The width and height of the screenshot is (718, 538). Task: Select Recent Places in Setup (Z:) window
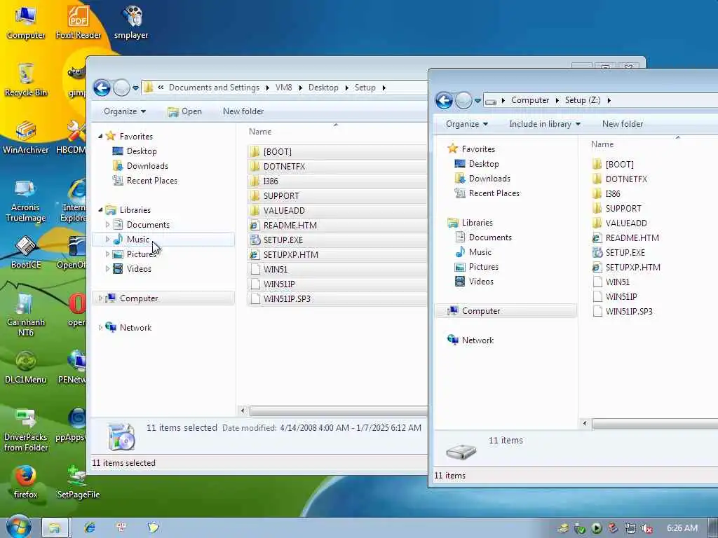494,193
